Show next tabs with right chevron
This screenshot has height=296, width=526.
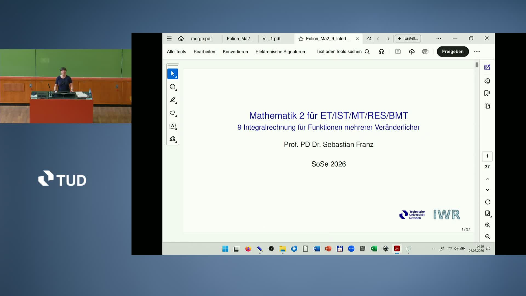coord(388,39)
